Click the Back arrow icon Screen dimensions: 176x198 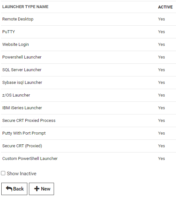9,189
